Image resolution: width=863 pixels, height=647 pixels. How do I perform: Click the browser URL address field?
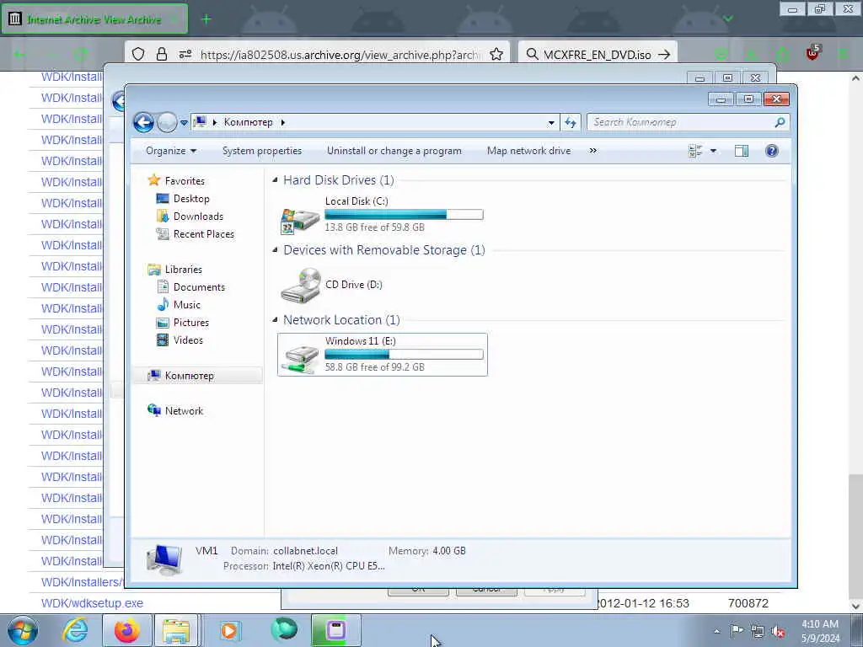(340, 55)
